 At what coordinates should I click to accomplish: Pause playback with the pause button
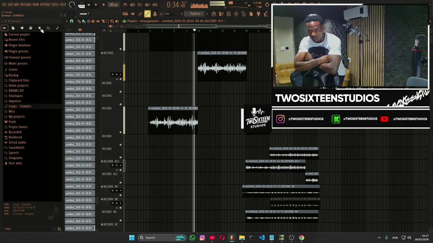click(x=89, y=5)
